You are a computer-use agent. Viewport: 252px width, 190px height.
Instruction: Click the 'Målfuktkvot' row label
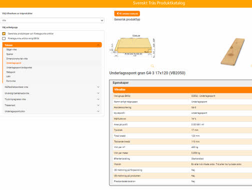(x=120, y=119)
